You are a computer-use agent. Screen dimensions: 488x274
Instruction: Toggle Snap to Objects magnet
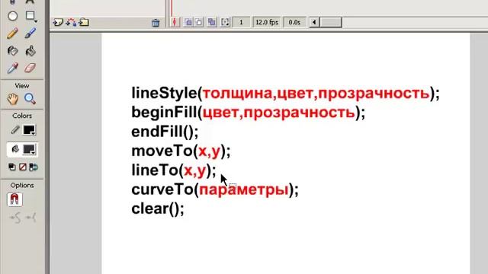click(x=14, y=199)
